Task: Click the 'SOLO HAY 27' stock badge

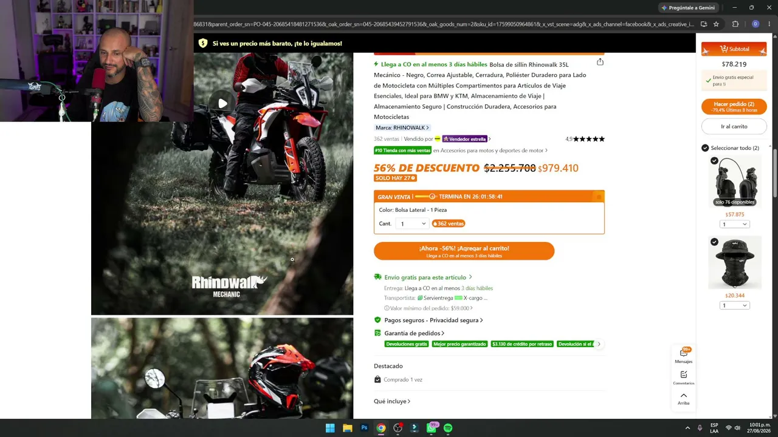Action: [395, 178]
